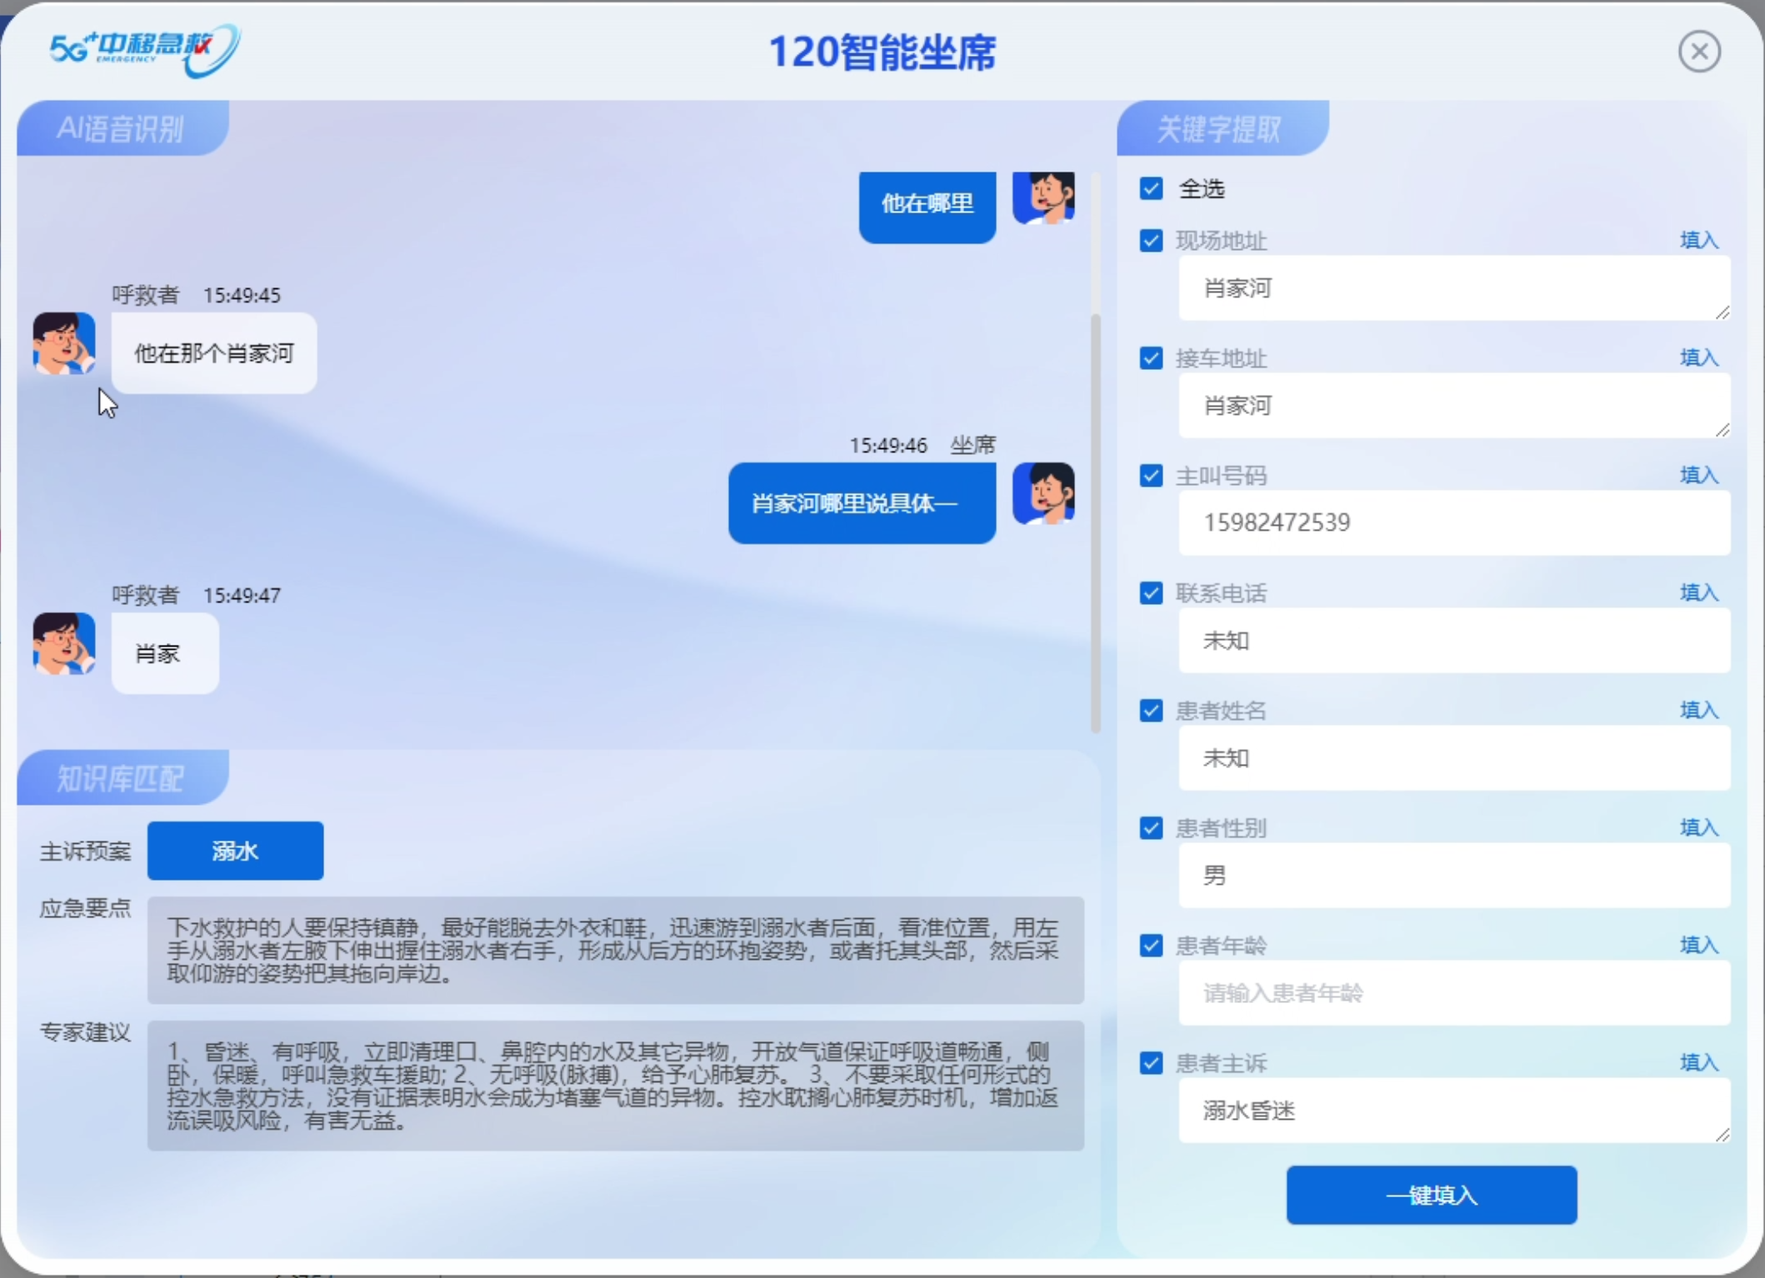Click 填入 link for 现场地址
Viewport: 1765px width, 1278px height.
pyautogui.click(x=1699, y=240)
